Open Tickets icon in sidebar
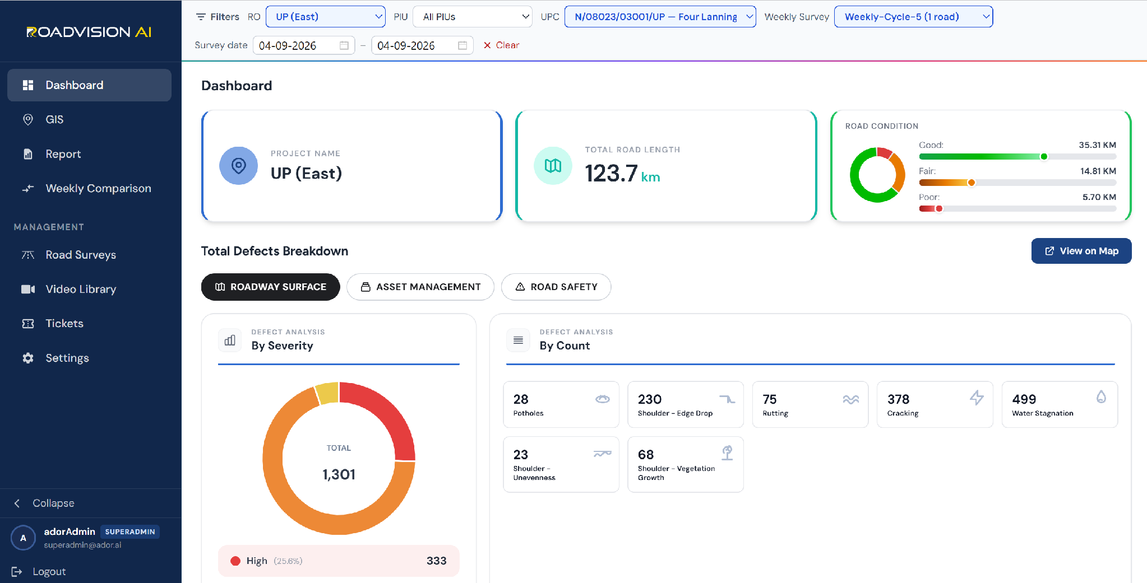The width and height of the screenshot is (1147, 583). (x=27, y=324)
